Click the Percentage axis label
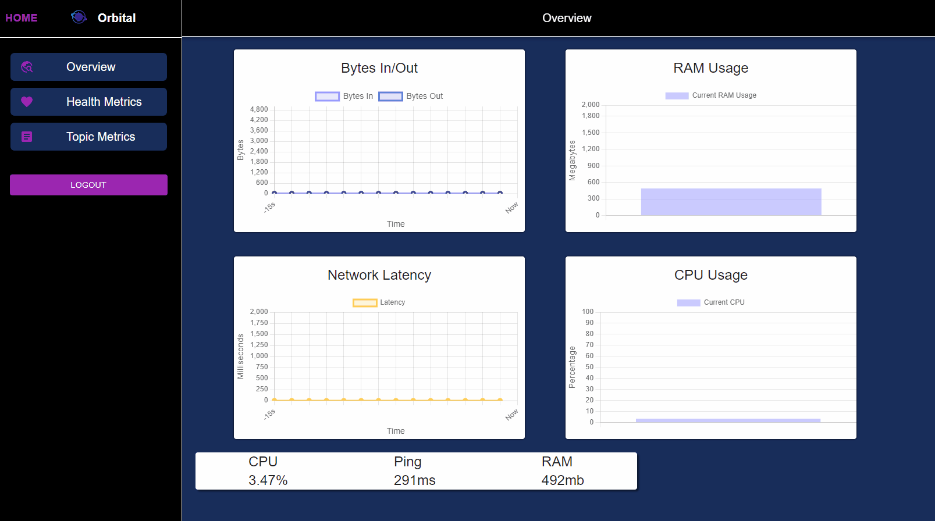Image resolution: width=935 pixels, height=521 pixels. [572, 367]
